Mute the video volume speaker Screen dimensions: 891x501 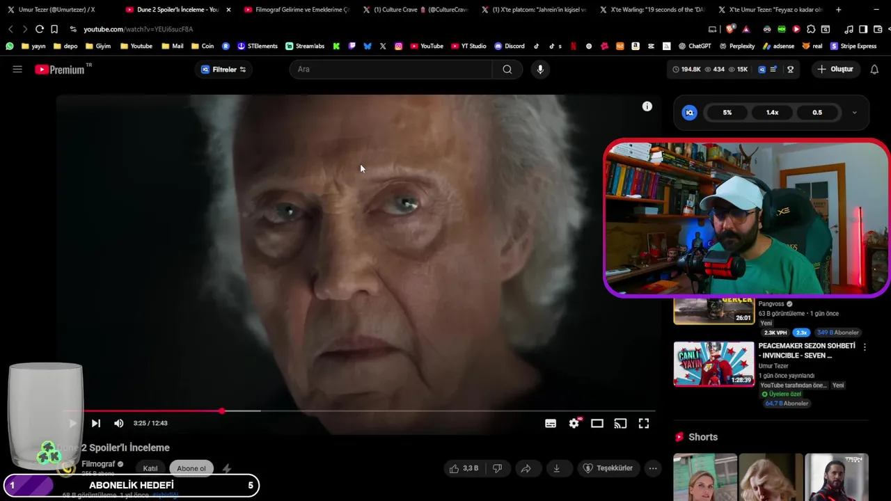pyautogui.click(x=119, y=423)
